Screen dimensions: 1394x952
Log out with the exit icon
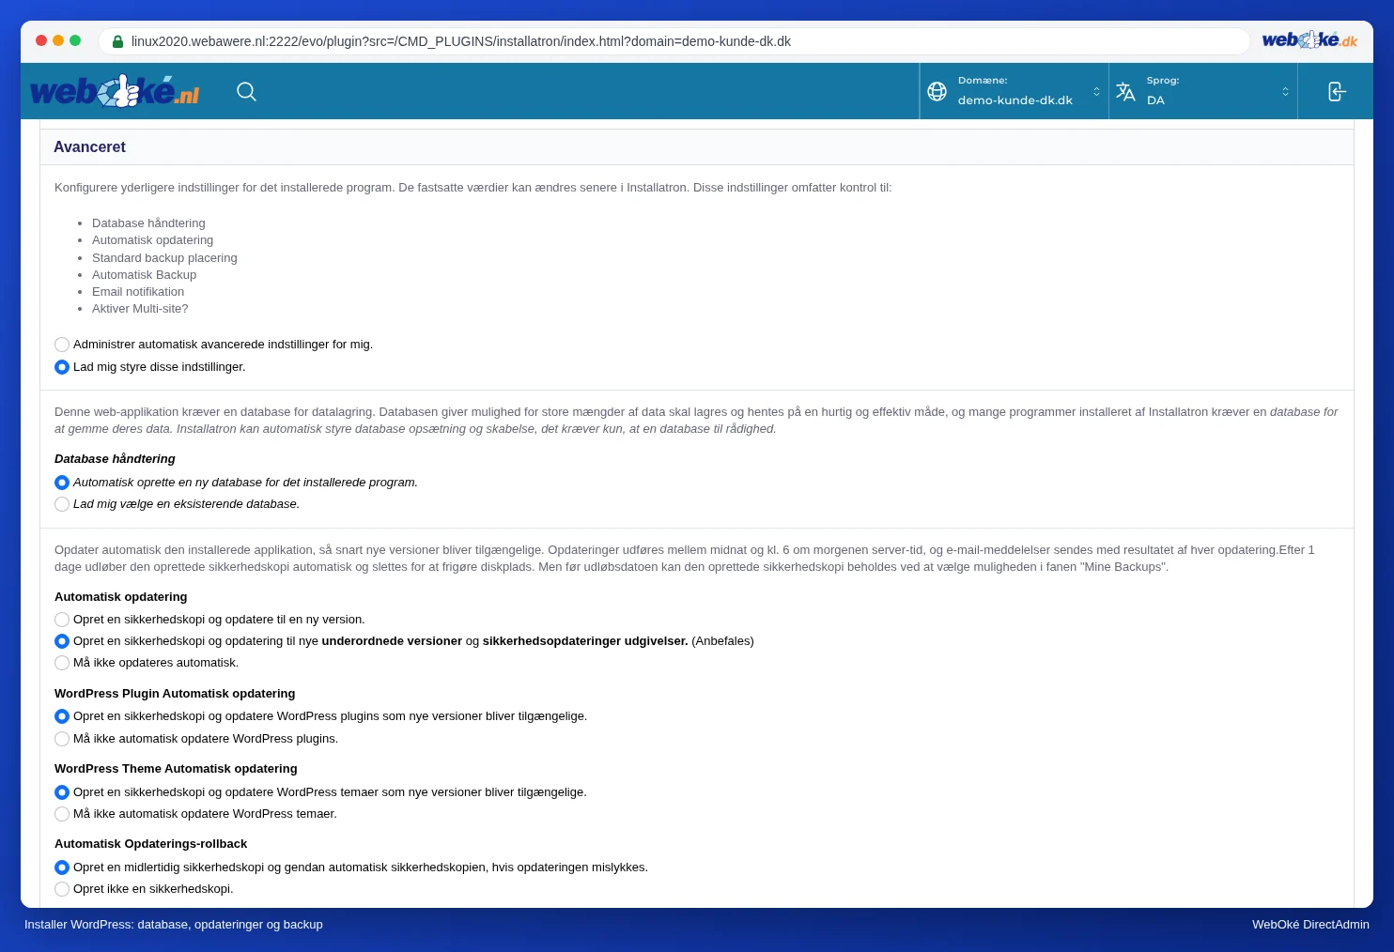coord(1337,91)
